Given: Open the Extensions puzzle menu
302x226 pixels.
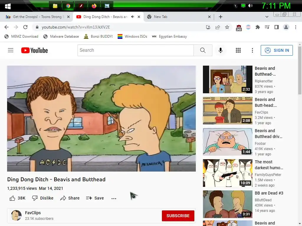Looking at the screenshot, I should 258,27.
